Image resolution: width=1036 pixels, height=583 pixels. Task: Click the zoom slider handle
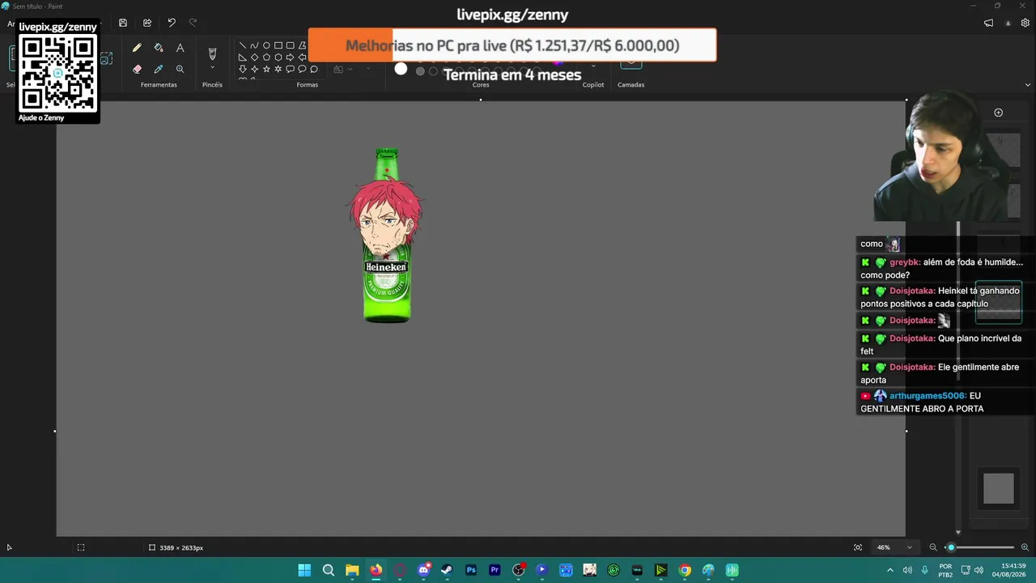(951, 547)
